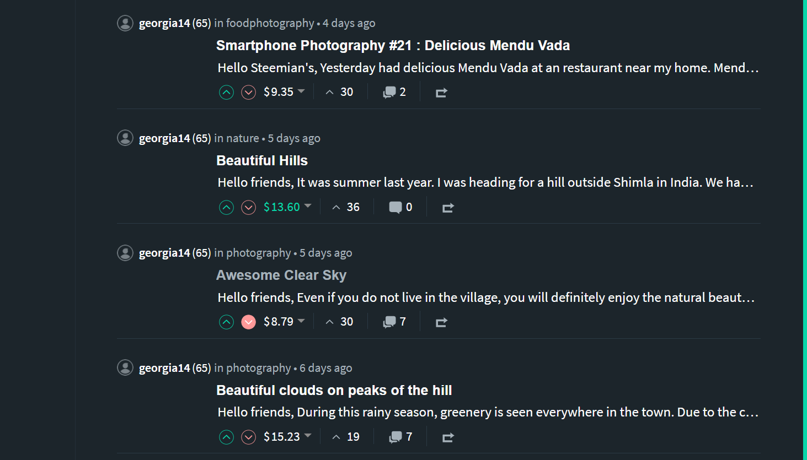This screenshot has width=807, height=460.
Task: Expand the $9.35 payout dropdown
Action: [x=301, y=91]
